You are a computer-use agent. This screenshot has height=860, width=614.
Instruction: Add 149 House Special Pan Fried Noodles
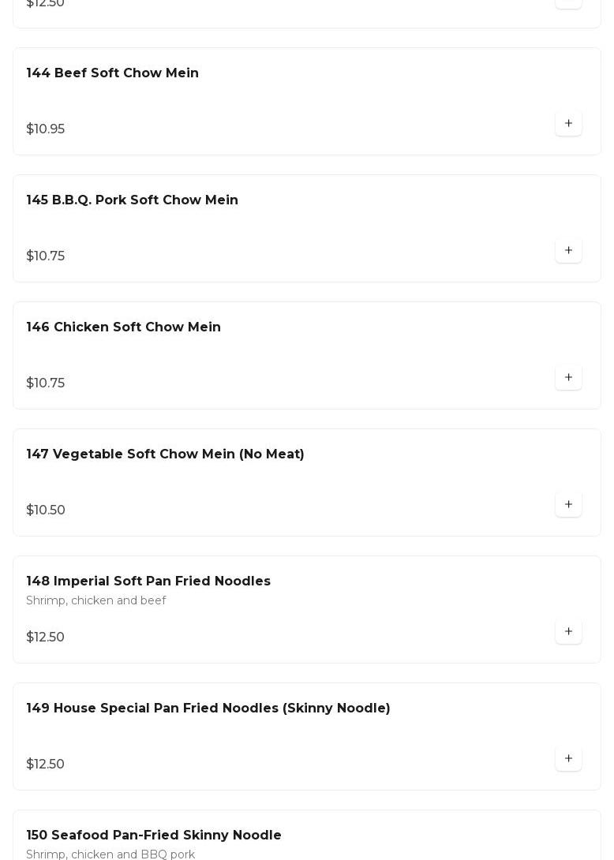coord(568,758)
